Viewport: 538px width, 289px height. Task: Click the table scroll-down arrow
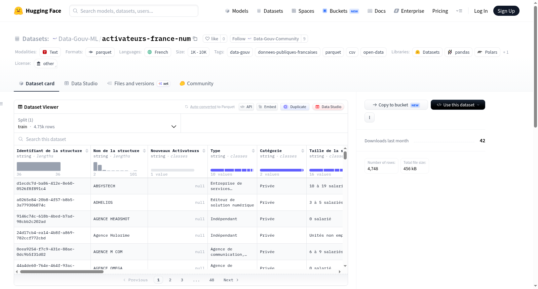pyautogui.click(x=345, y=266)
